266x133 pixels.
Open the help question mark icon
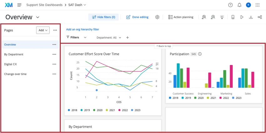pos(230,5)
